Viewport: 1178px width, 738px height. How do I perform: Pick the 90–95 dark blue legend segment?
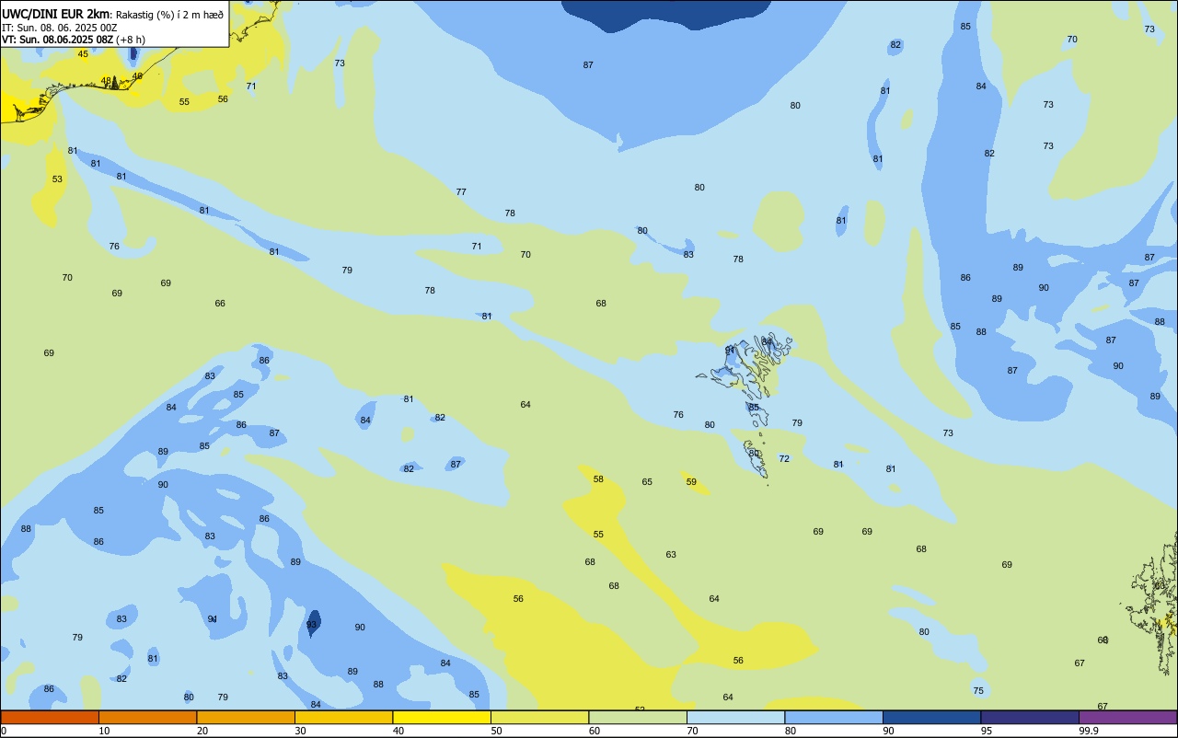(931, 717)
